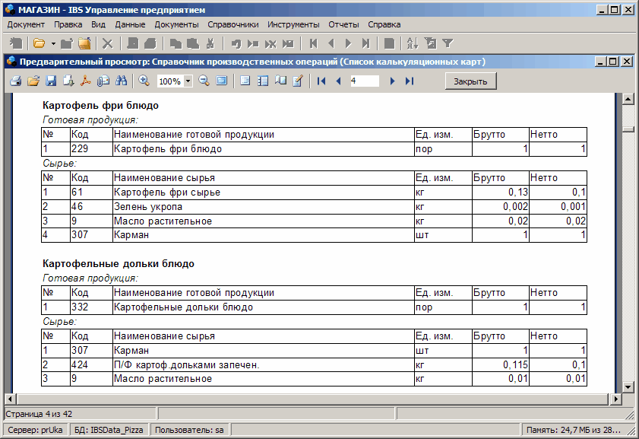Click code cell '229'

[x=91, y=149]
